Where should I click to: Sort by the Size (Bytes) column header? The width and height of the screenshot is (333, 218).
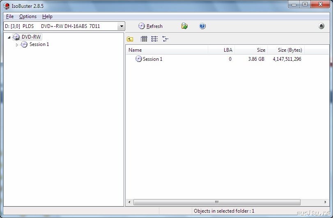point(286,50)
